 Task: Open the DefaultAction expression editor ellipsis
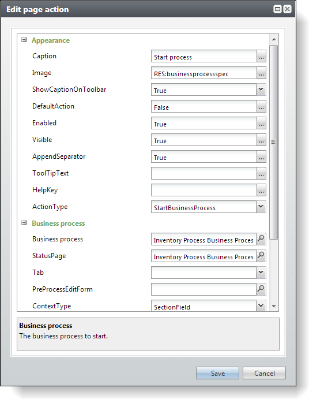point(261,106)
